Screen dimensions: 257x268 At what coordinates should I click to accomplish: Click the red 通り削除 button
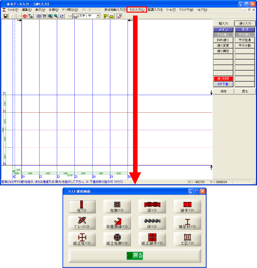[x=223, y=79]
